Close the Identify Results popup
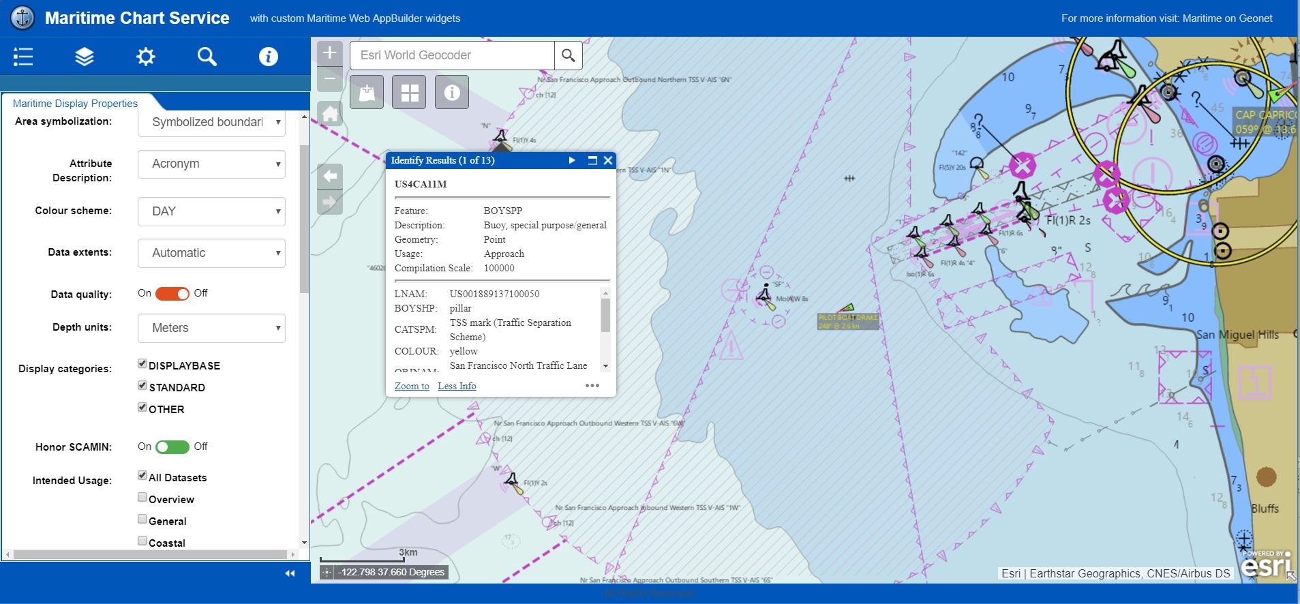This screenshot has height=604, width=1300. pyautogui.click(x=608, y=160)
